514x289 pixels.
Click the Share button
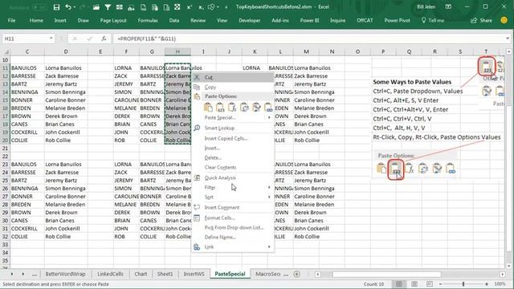click(x=481, y=20)
